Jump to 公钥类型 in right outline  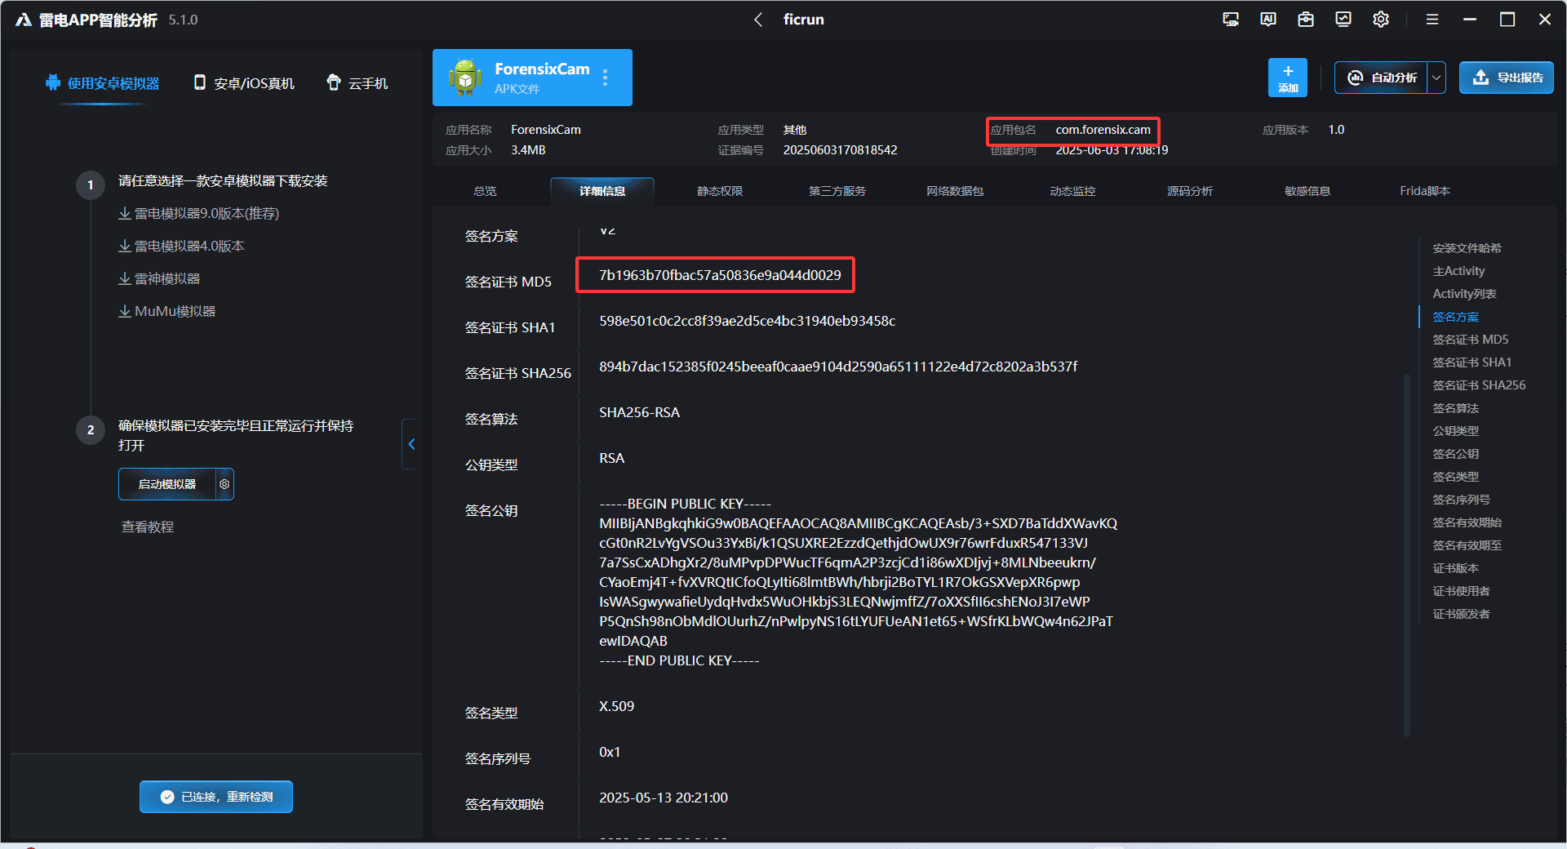point(1455,431)
